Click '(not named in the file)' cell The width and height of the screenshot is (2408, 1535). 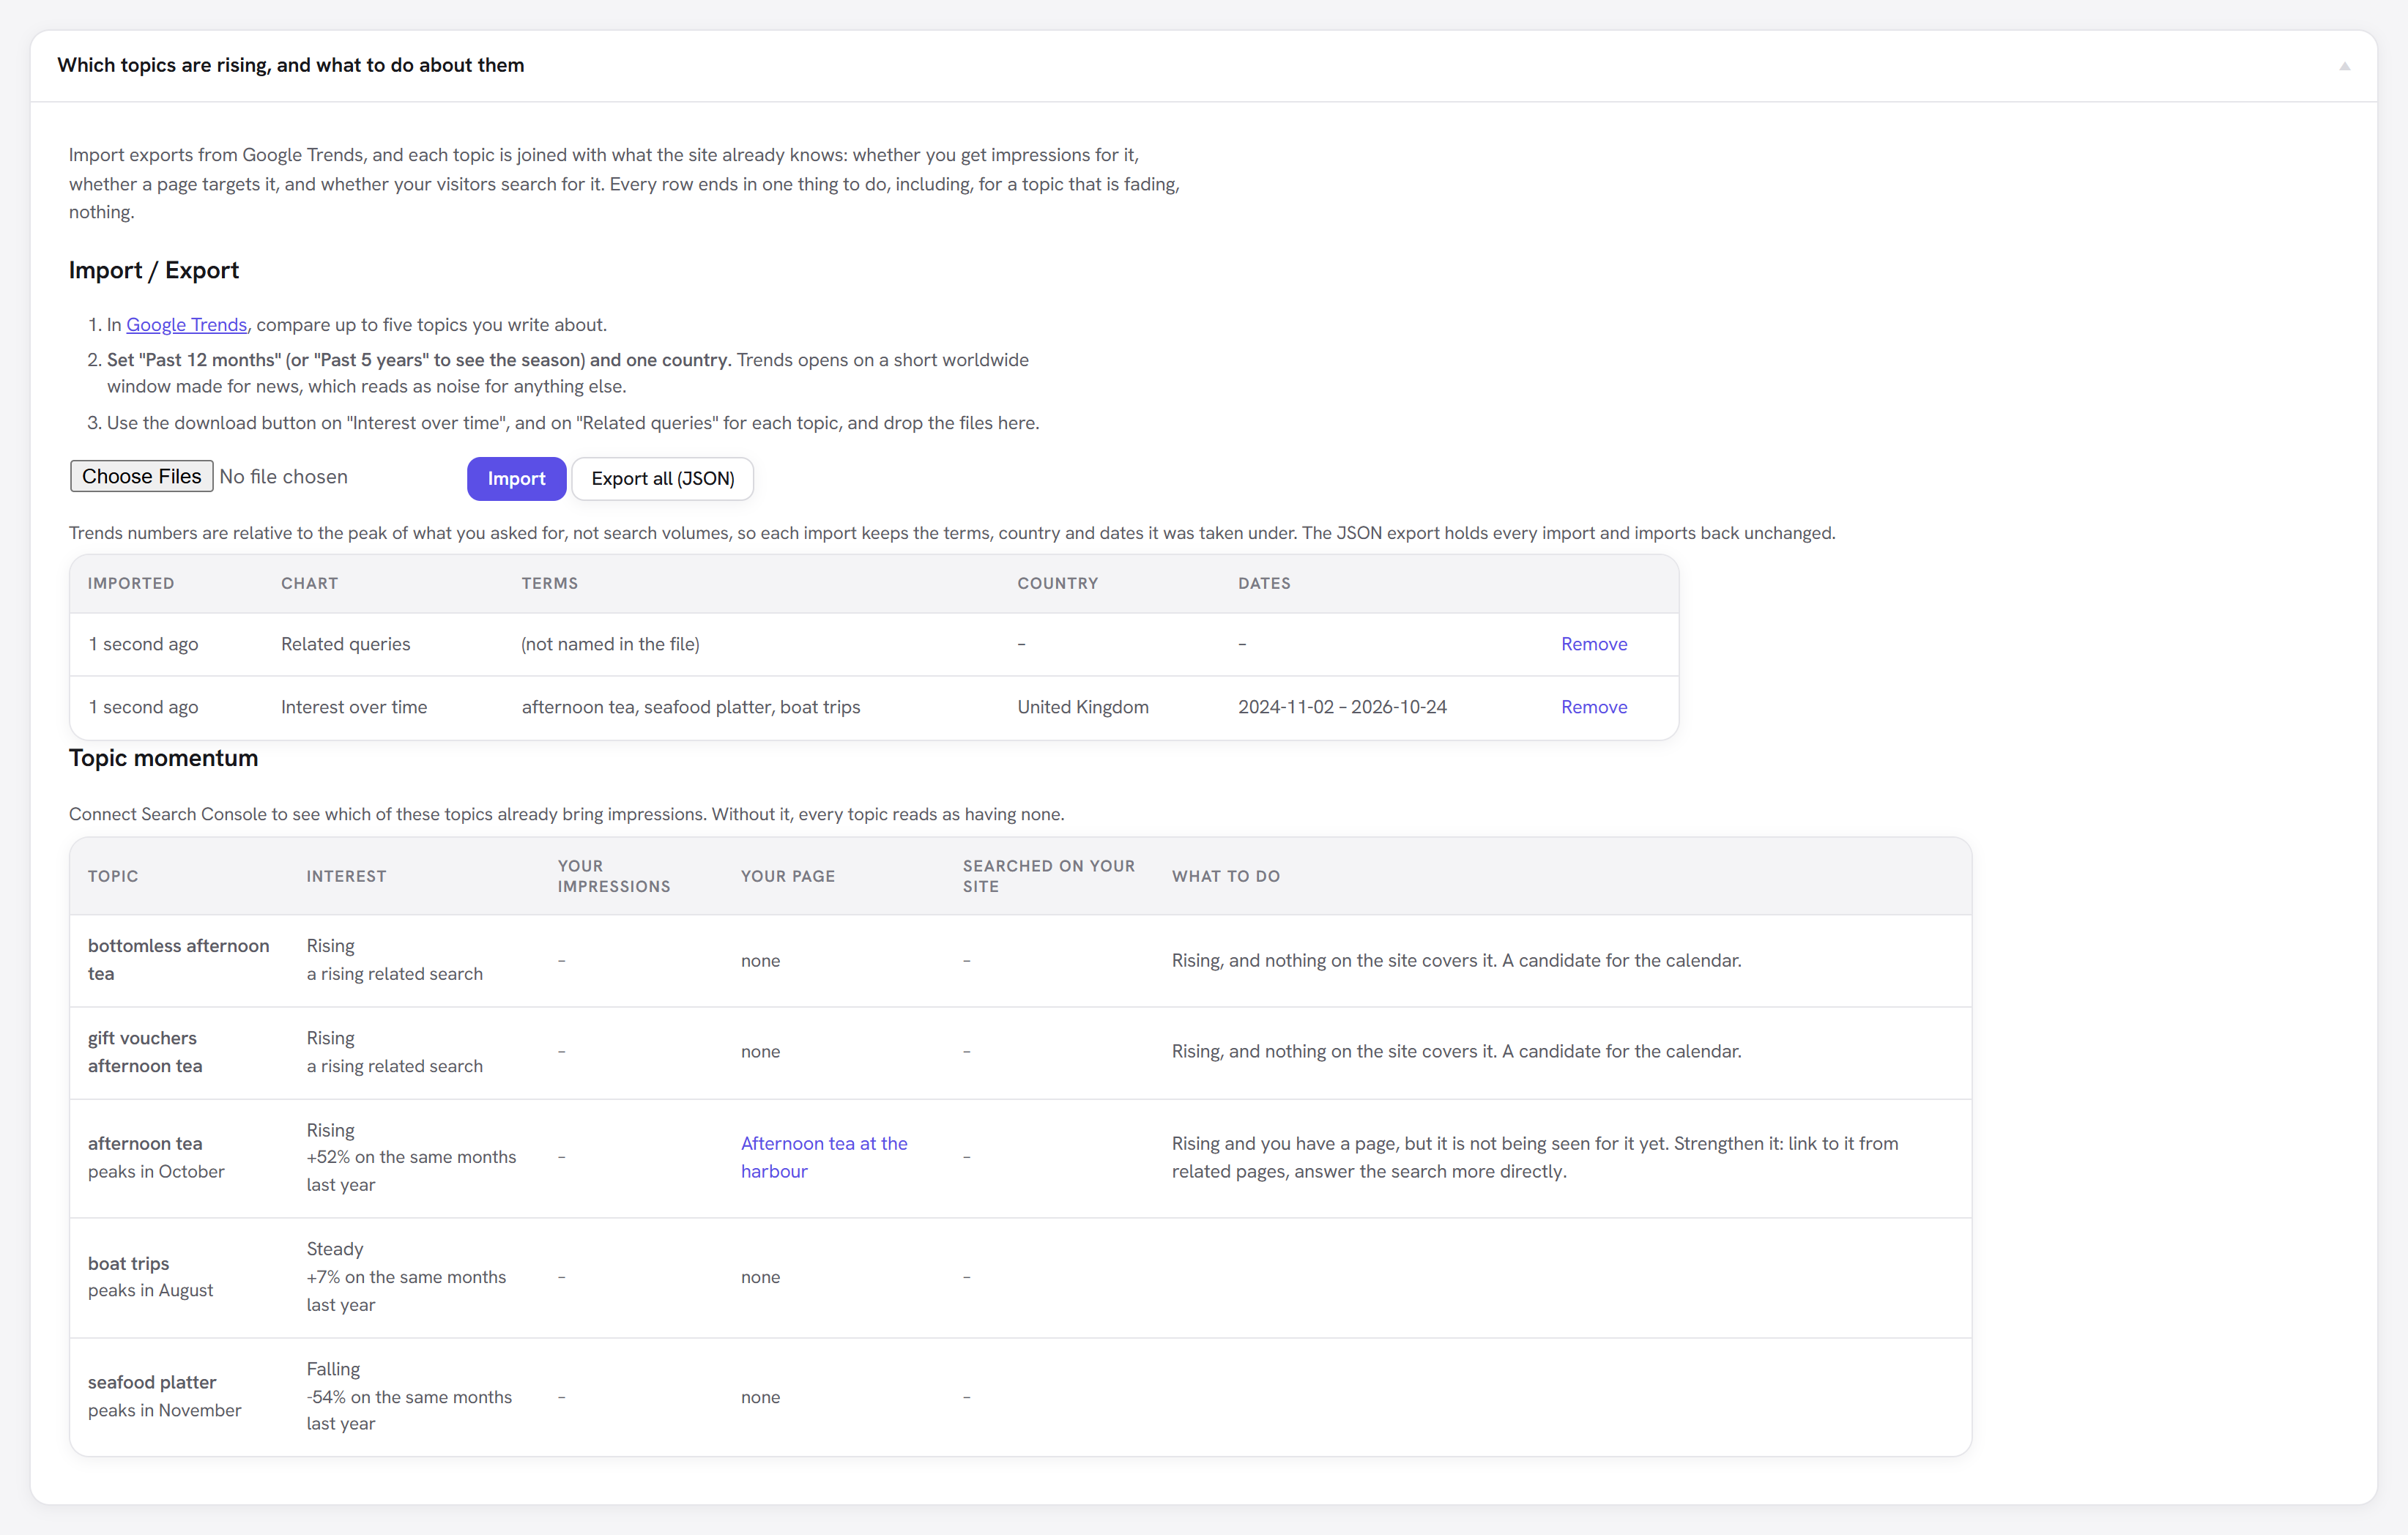[610, 644]
